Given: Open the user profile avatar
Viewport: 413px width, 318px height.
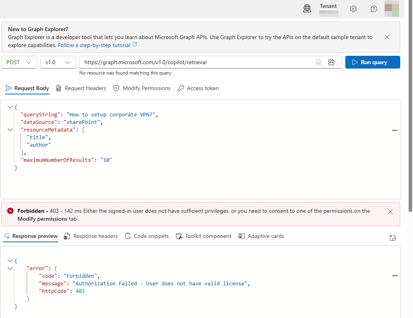Looking at the screenshot, I should coord(391,8).
